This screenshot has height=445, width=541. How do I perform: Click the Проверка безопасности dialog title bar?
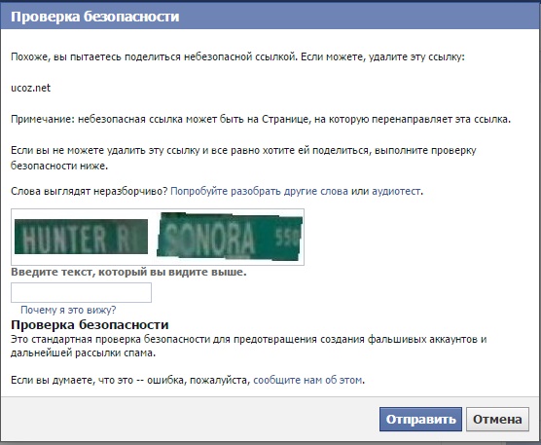point(270,17)
